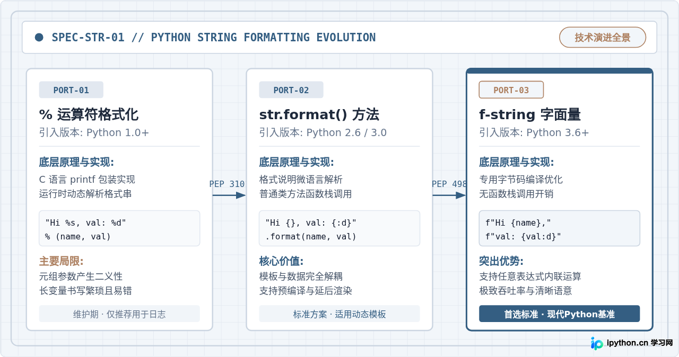
Task: Click the text 专用字节码编译优化
Action: coord(521,180)
